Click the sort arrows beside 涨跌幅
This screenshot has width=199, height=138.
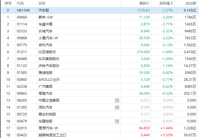[172, 3]
